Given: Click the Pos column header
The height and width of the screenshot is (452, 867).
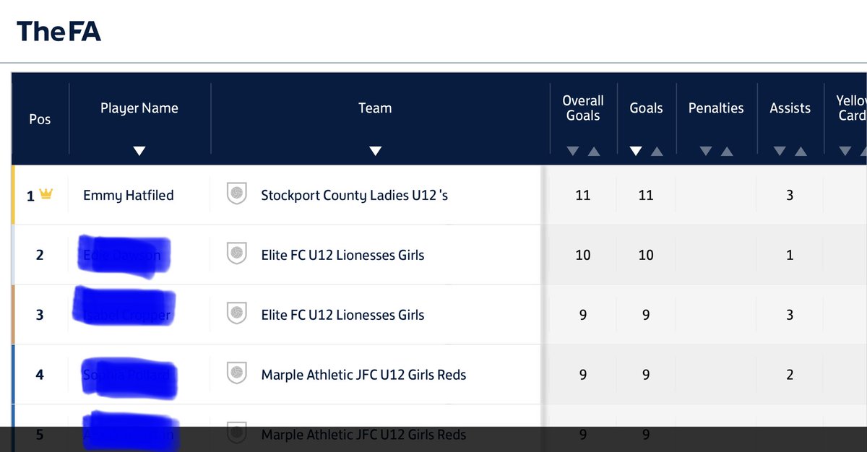Looking at the screenshot, I should click(40, 119).
